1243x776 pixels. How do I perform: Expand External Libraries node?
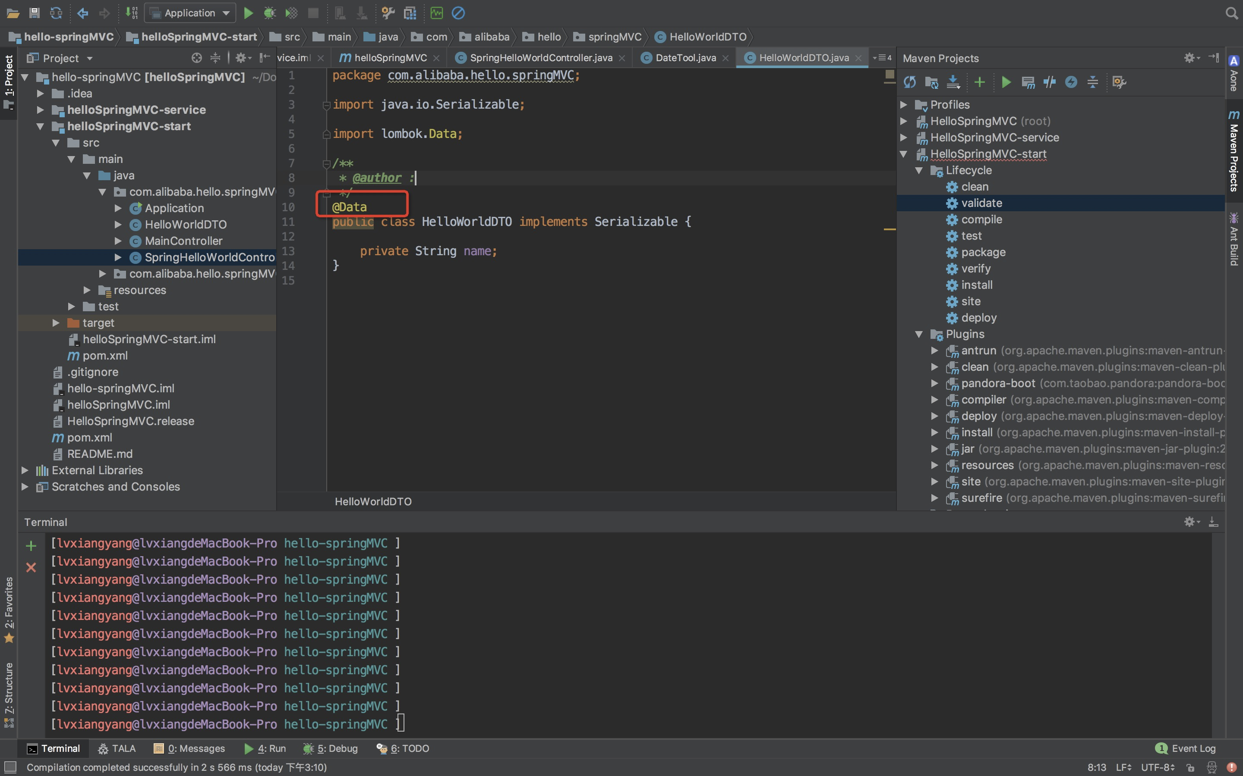pyautogui.click(x=24, y=470)
